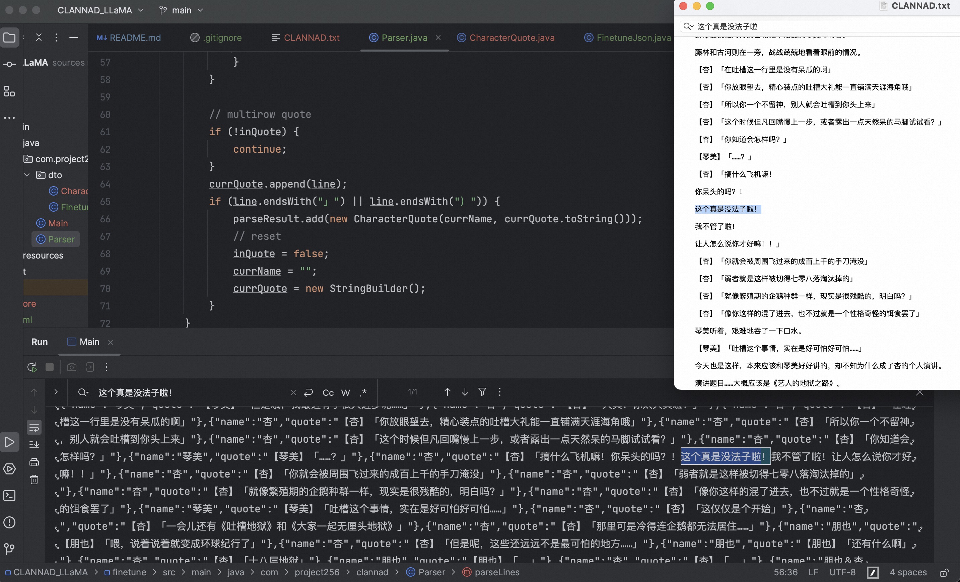
Task: Click the print console output icon
Action: click(x=34, y=462)
